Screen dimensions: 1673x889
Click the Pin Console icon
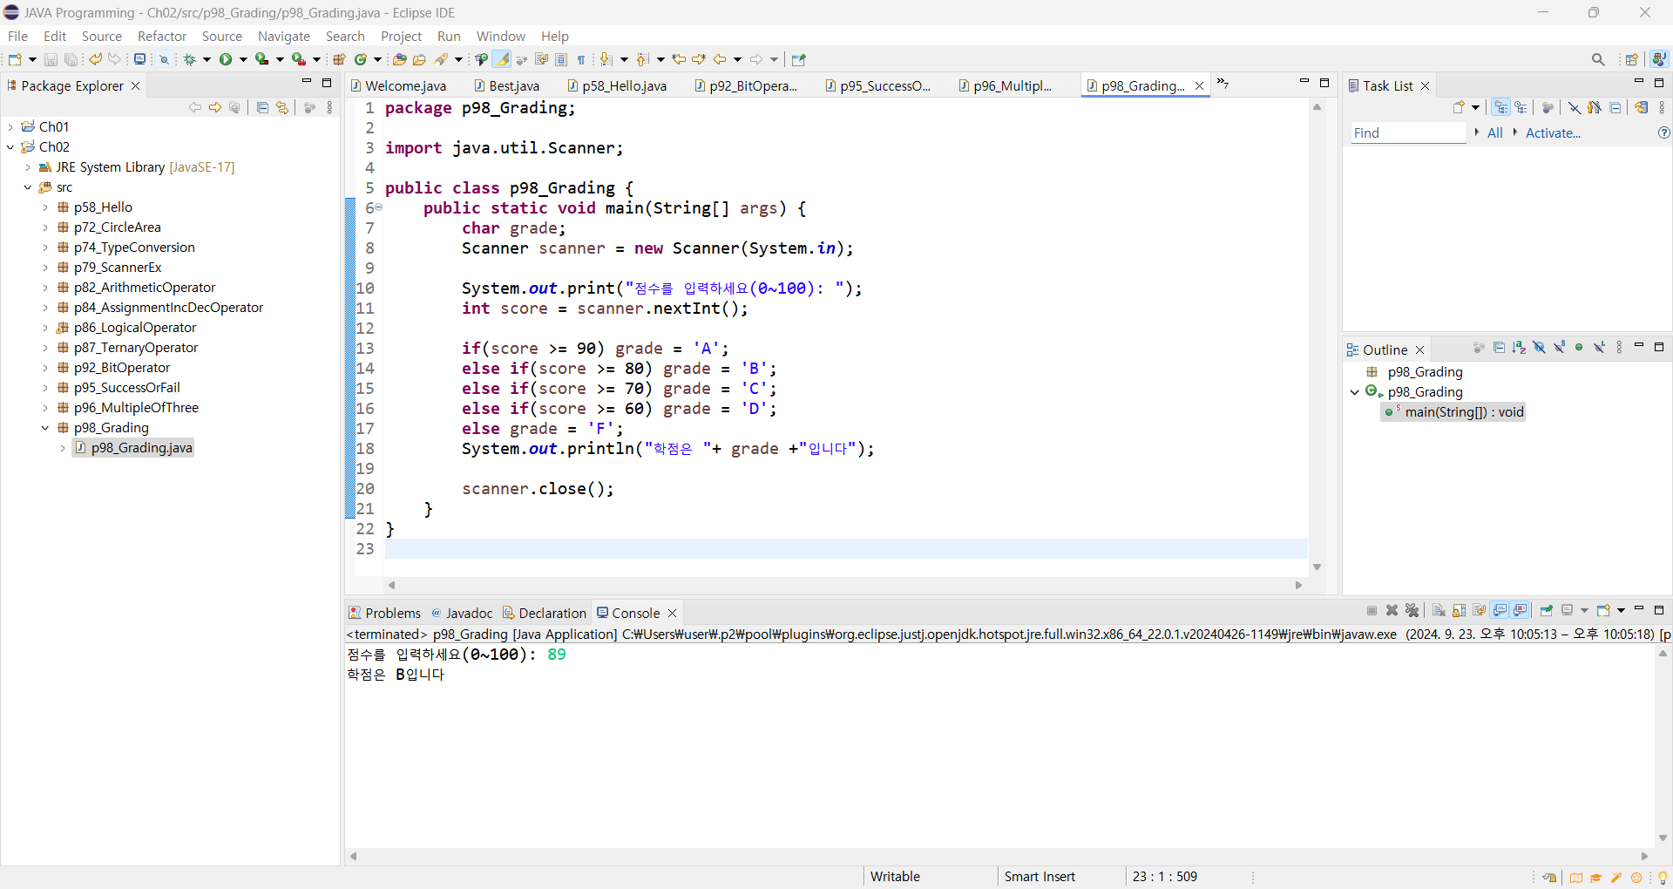(x=1547, y=610)
